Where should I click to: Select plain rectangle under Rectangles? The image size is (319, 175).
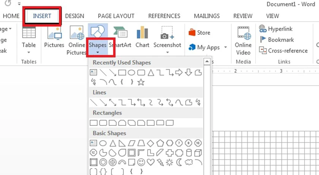coord(93,123)
